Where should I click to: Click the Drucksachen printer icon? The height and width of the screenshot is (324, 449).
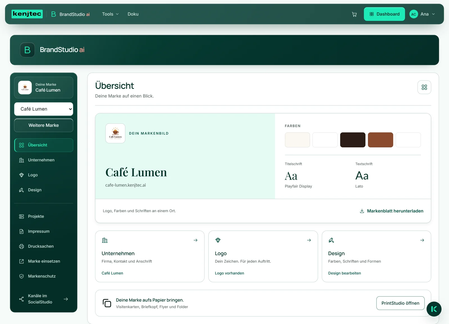[x=21, y=246]
